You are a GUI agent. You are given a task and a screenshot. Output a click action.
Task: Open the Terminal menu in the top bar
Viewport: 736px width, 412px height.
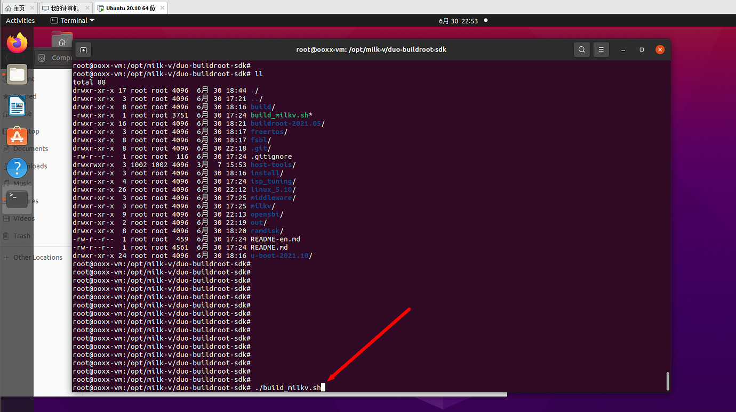[x=72, y=20]
